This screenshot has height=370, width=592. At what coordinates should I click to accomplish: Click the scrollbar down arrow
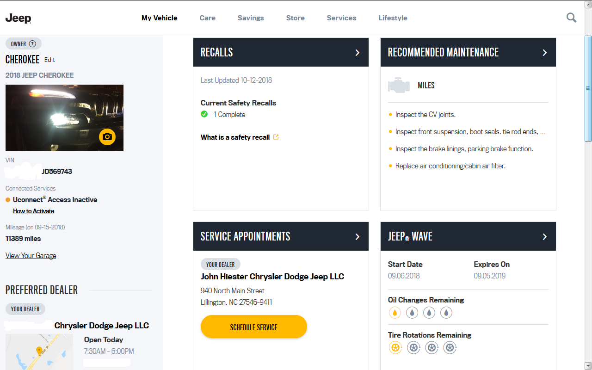[588, 366]
